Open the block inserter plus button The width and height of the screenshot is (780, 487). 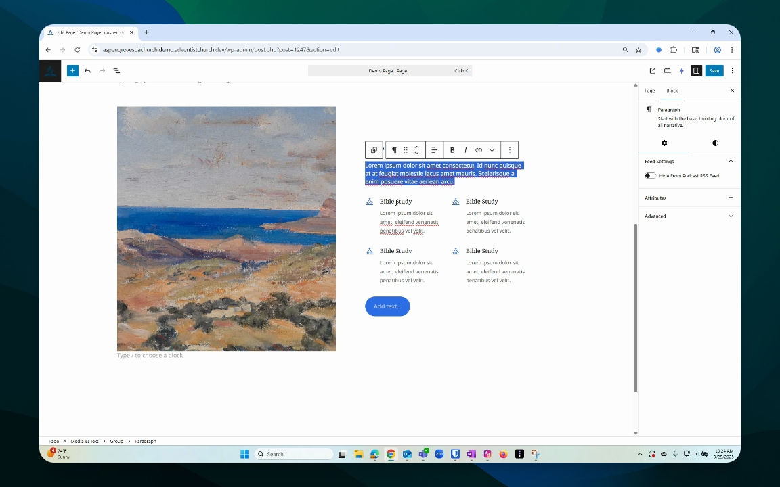tap(72, 71)
